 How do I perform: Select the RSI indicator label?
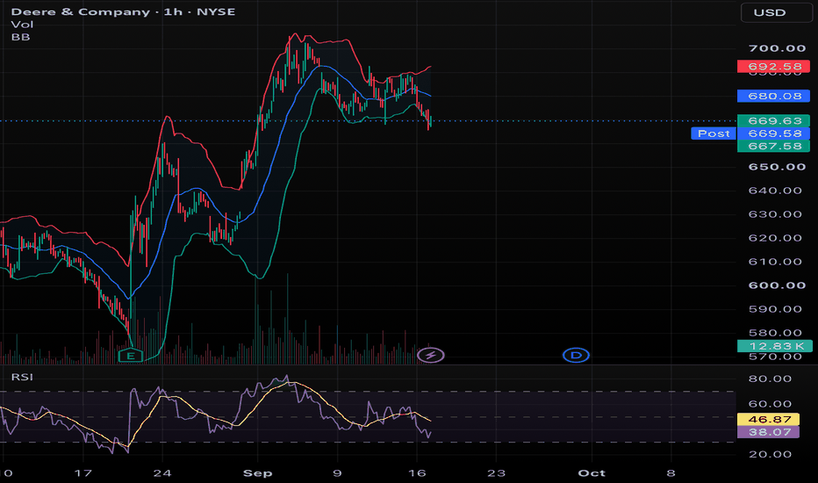[23, 377]
